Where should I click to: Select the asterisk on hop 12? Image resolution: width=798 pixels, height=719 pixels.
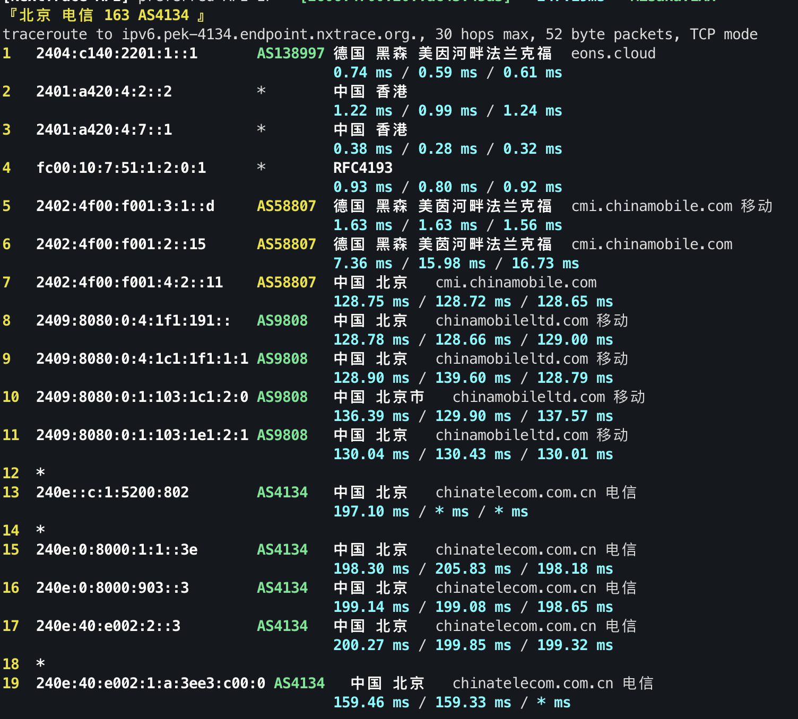pyautogui.click(x=39, y=472)
